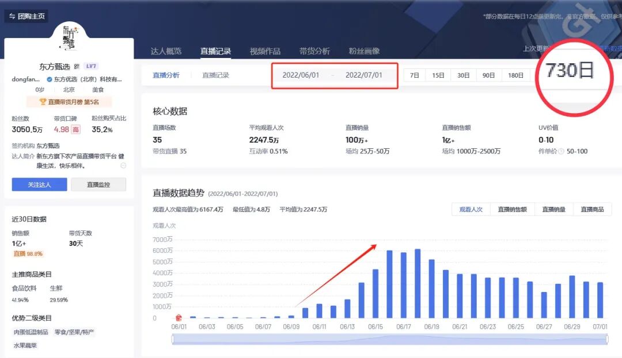Click the red marker icon at 06/01
This screenshot has width=622, height=358.
point(179,317)
